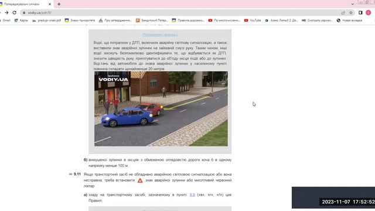Click the Розгорнути link above the explanation
This screenshot has width=375, height=211.
[160, 35]
